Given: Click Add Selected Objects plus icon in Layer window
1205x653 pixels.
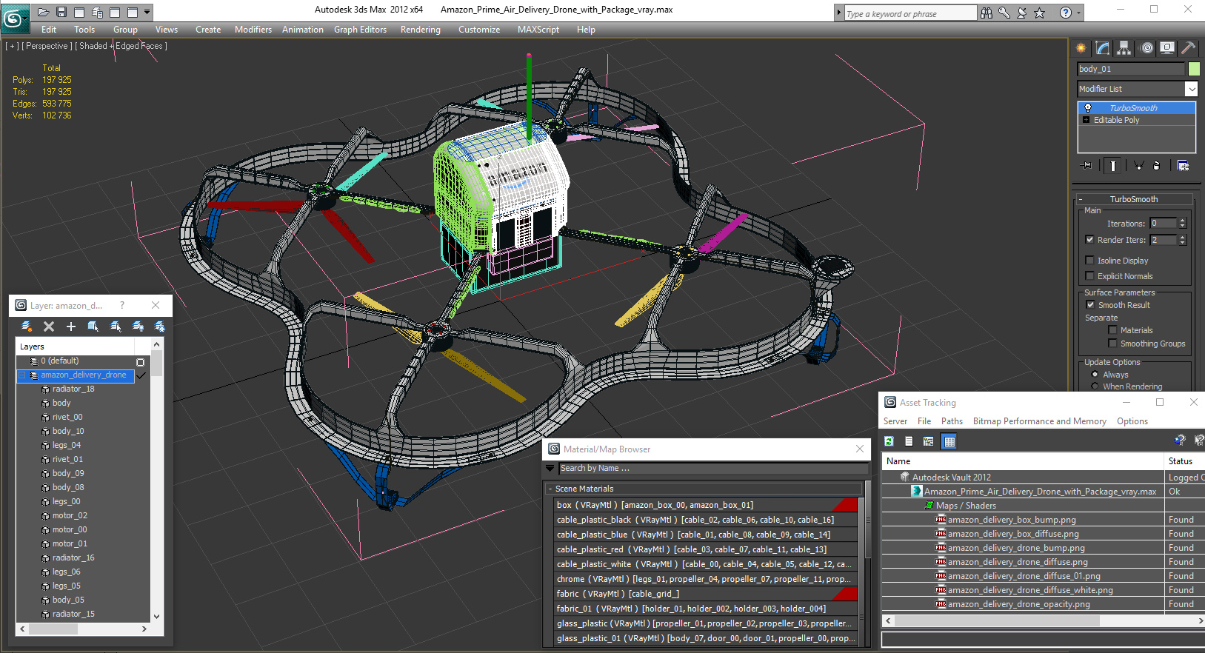Looking at the screenshot, I should point(71,326).
